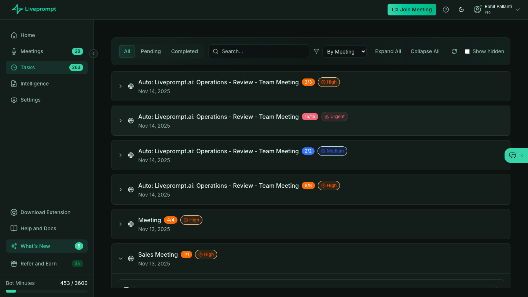Screen dimensions: 528x297
Task: Click the Expand All button
Action: (388, 51)
